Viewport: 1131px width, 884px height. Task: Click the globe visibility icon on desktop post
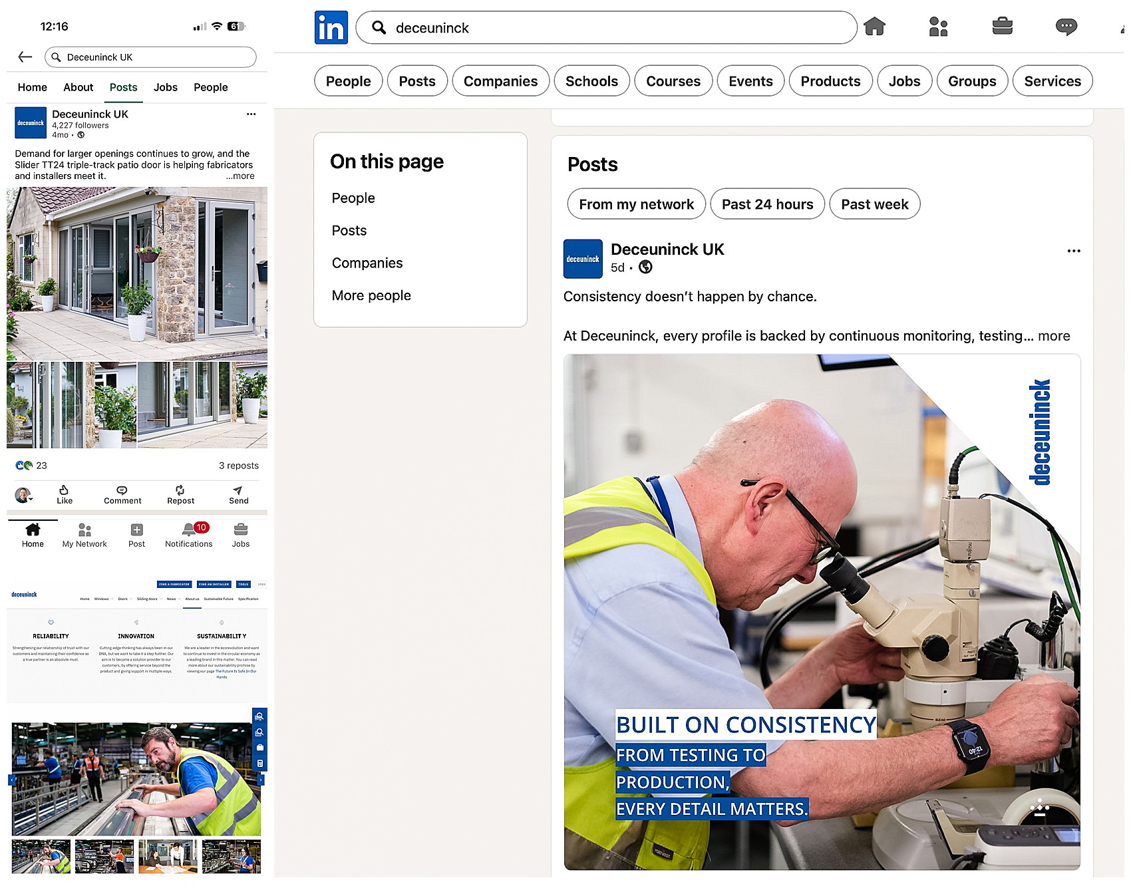[645, 267]
